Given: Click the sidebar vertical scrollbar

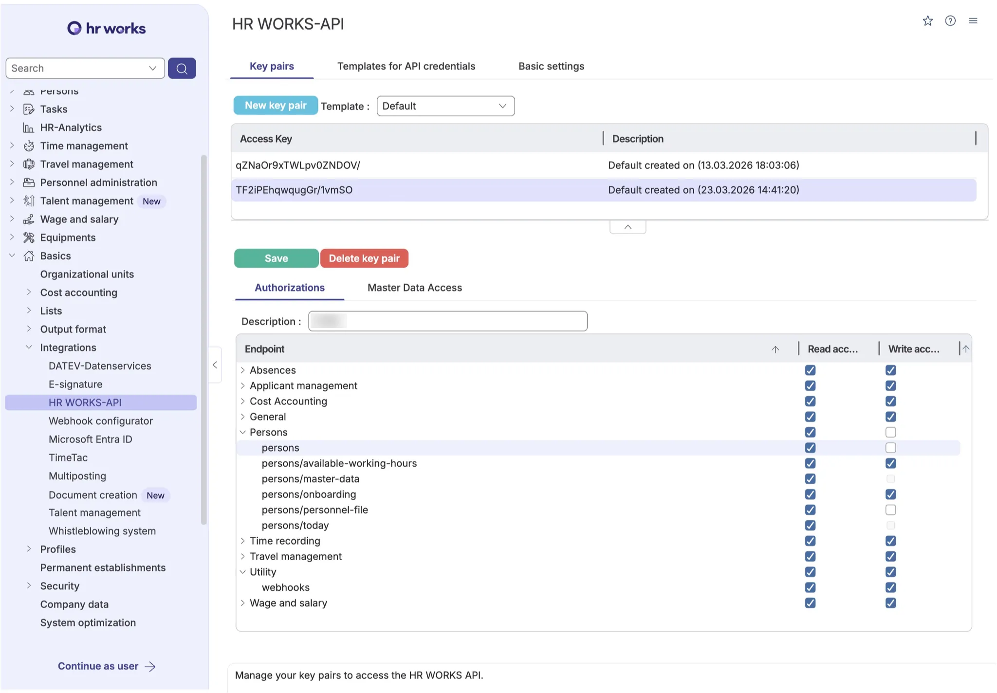Looking at the screenshot, I should point(204,340).
